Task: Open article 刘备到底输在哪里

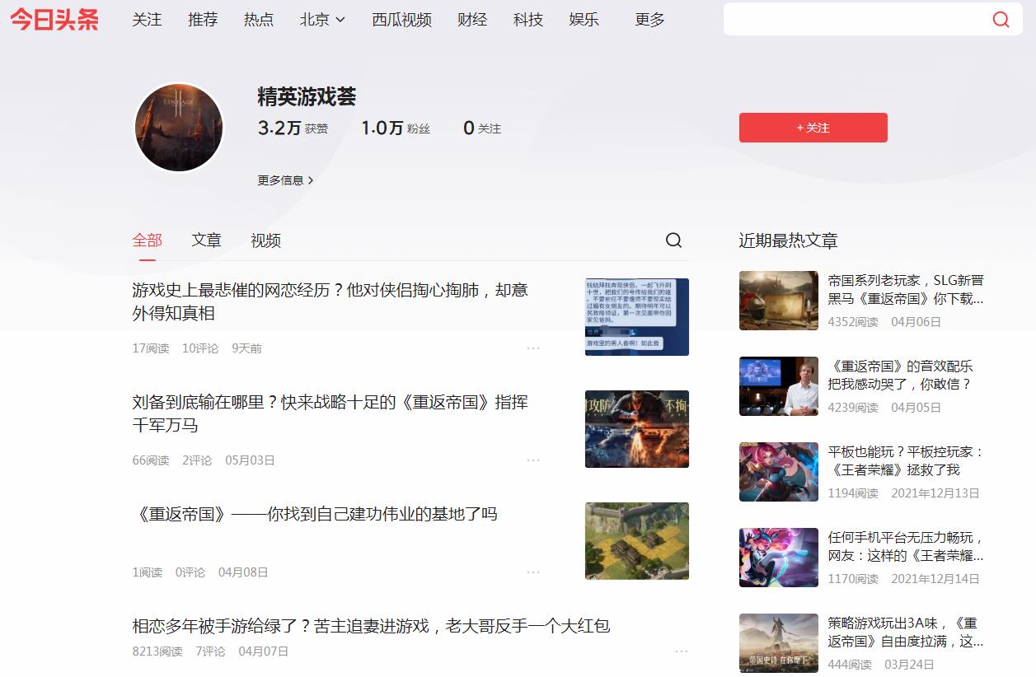Action: coord(330,413)
